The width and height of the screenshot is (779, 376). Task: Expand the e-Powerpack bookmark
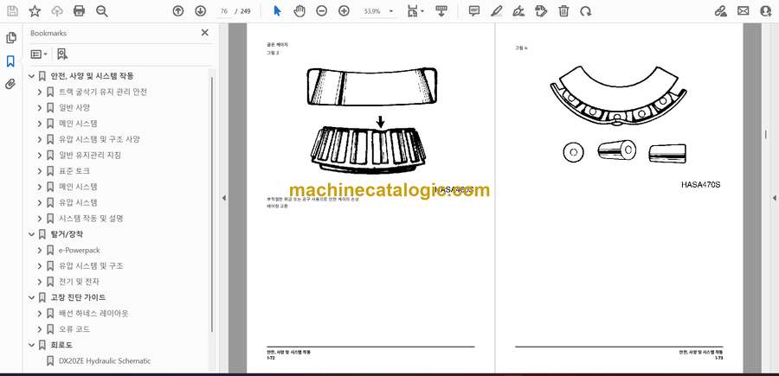click(x=40, y=251)
